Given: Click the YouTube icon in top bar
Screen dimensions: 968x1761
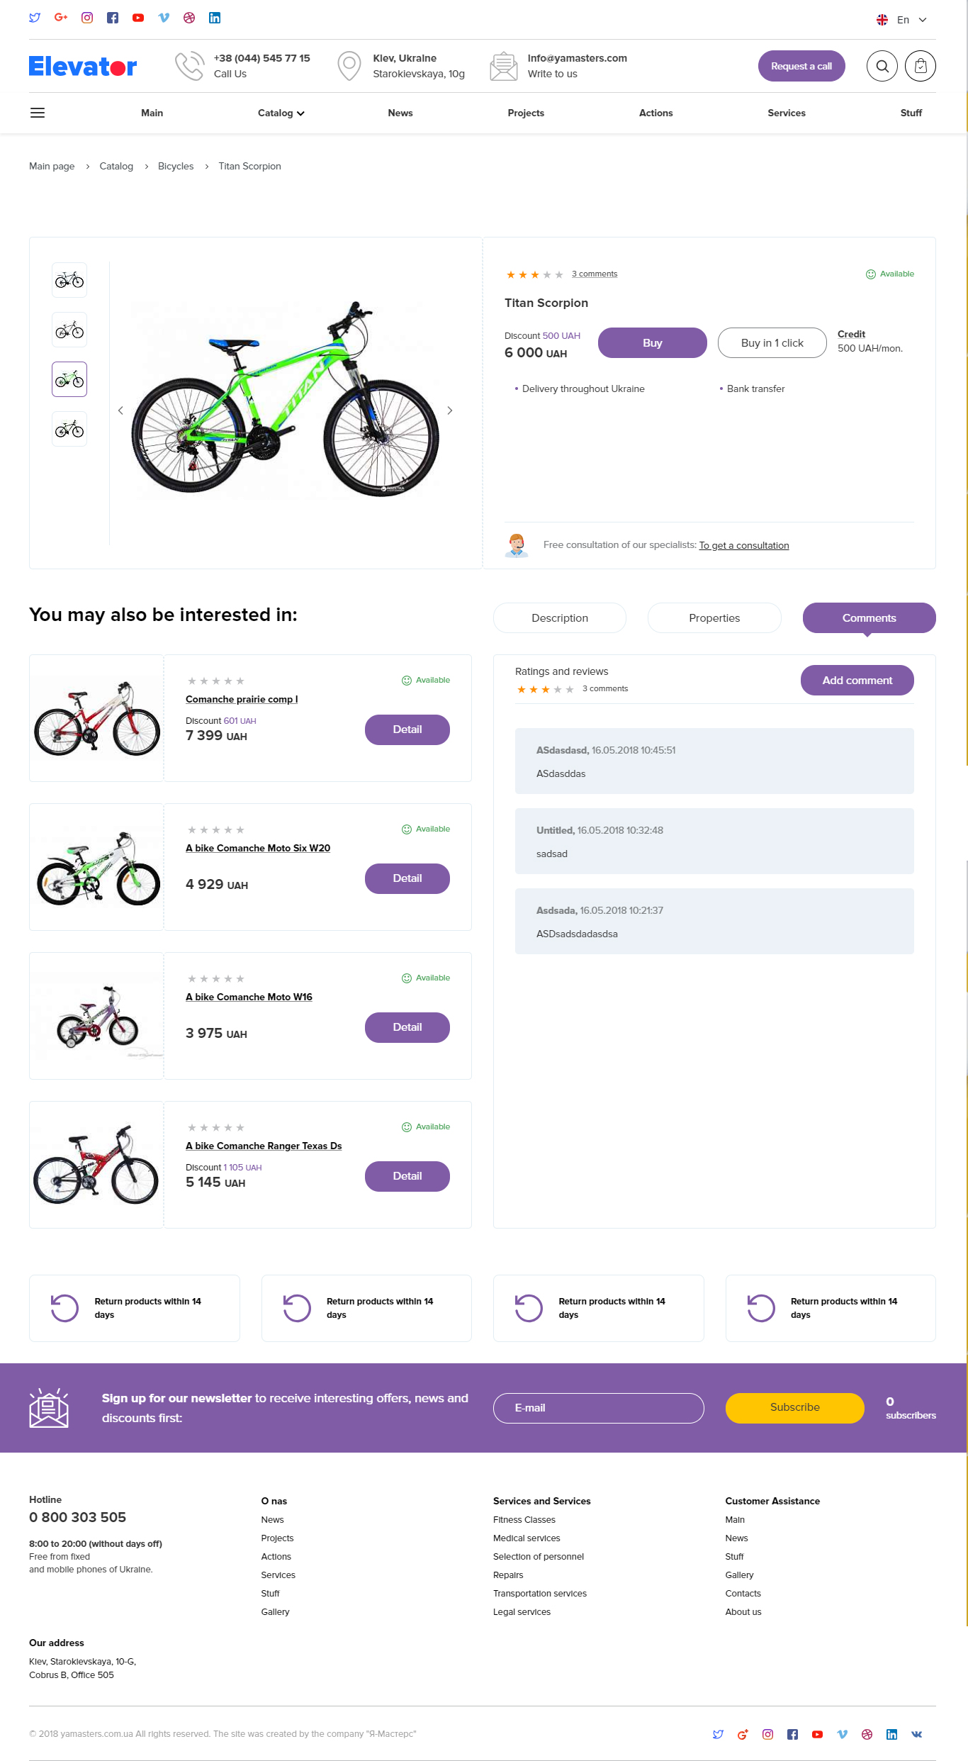Looking at the screenshot, I should point(138,18).
